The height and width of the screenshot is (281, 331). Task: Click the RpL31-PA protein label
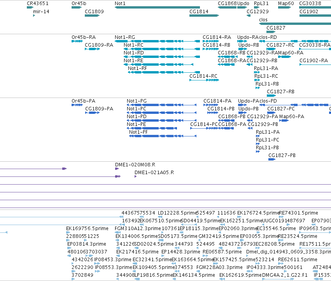[268, 132]
